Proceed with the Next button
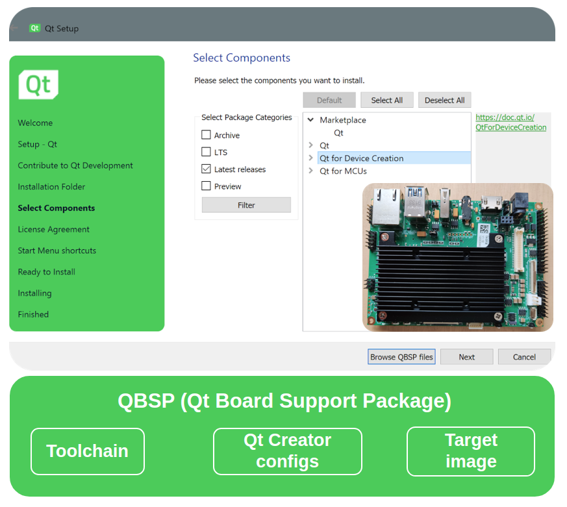 tap(466, 356)
